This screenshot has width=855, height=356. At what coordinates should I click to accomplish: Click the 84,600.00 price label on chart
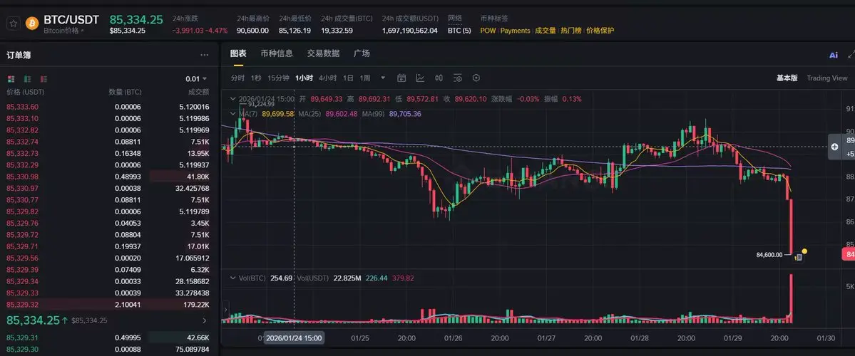769,254
